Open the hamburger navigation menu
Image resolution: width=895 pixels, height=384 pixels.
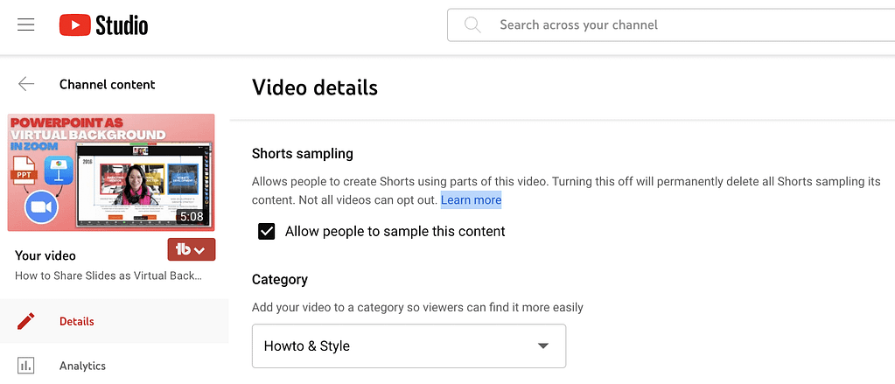click(26, 24)
